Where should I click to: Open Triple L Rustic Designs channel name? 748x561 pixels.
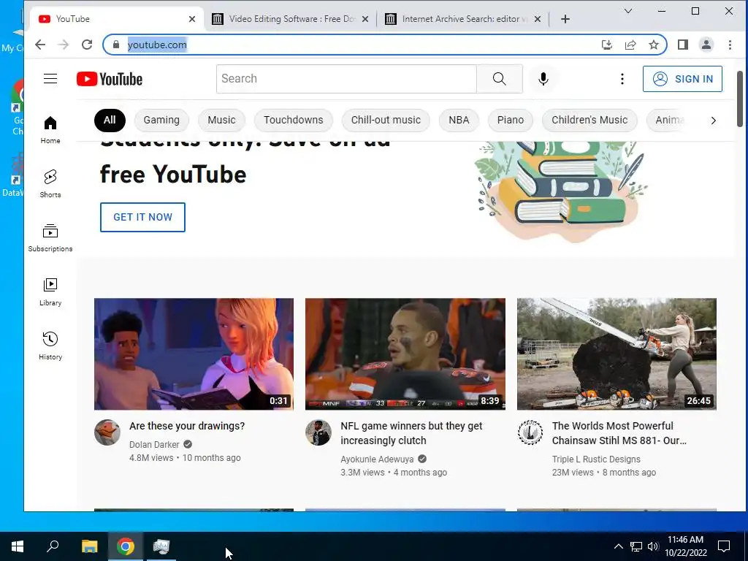tap(596, 459)
